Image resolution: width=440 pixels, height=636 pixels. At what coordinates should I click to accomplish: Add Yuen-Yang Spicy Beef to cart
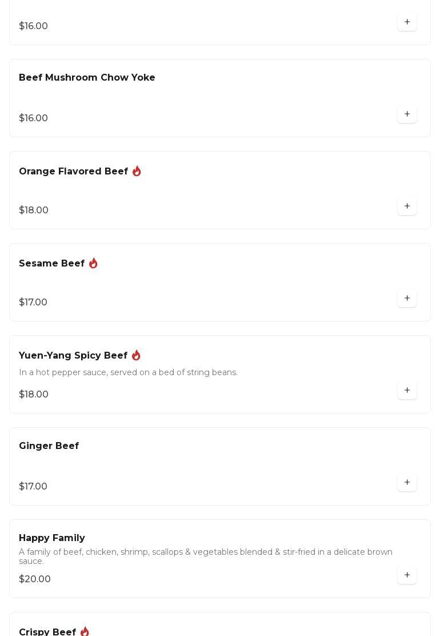[407, 391]
